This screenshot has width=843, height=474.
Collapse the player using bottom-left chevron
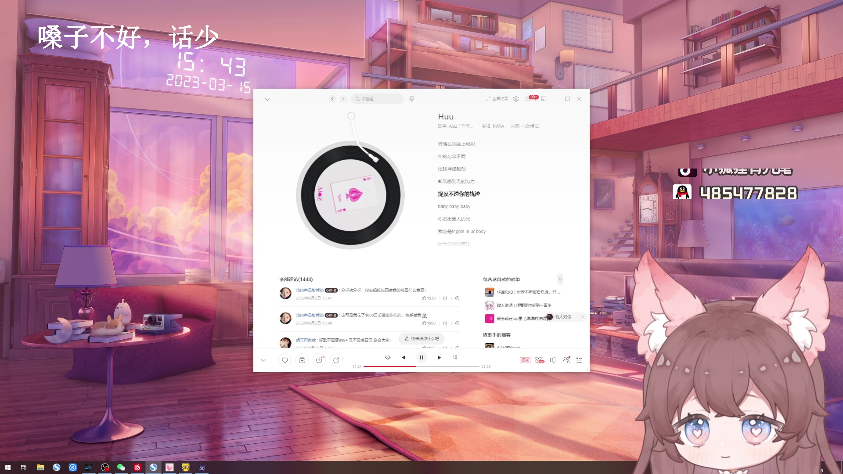(263, 360)
